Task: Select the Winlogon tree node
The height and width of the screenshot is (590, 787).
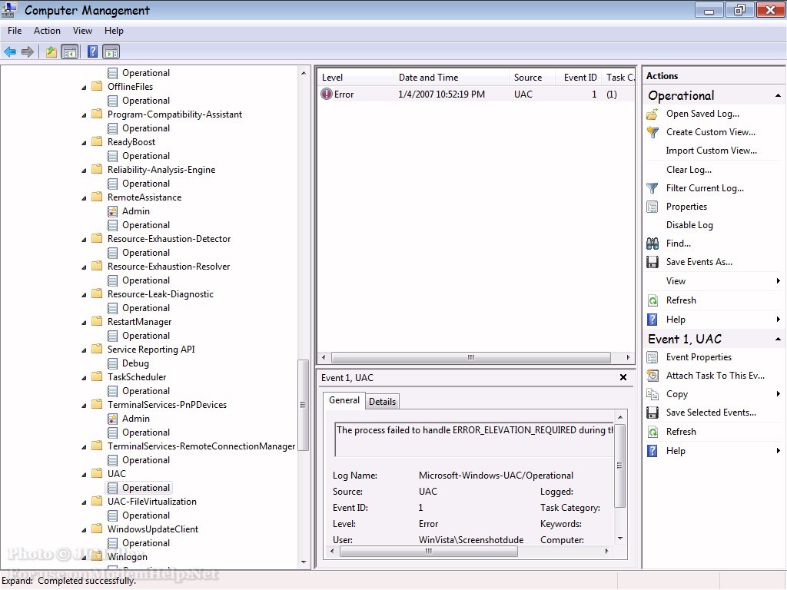Action: [x=127, y=556]
